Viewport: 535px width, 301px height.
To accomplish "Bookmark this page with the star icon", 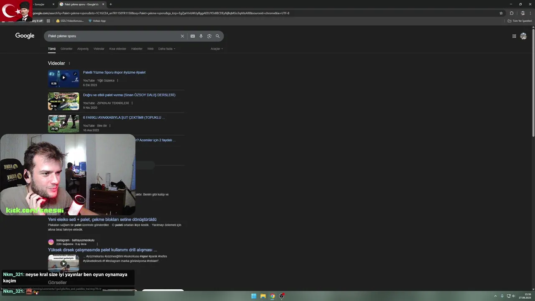I will click(x=501, y=13).
